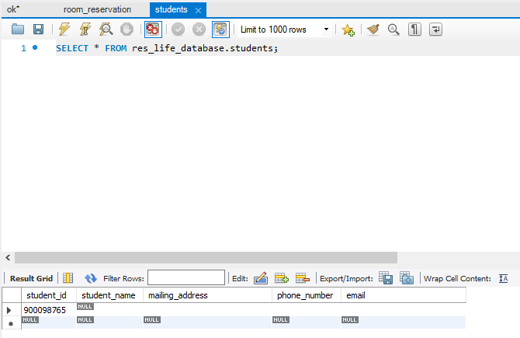The image size is (520, 338).
Task: Click the editor horizontal scrollbar thumb
Action: coord(206,257)
